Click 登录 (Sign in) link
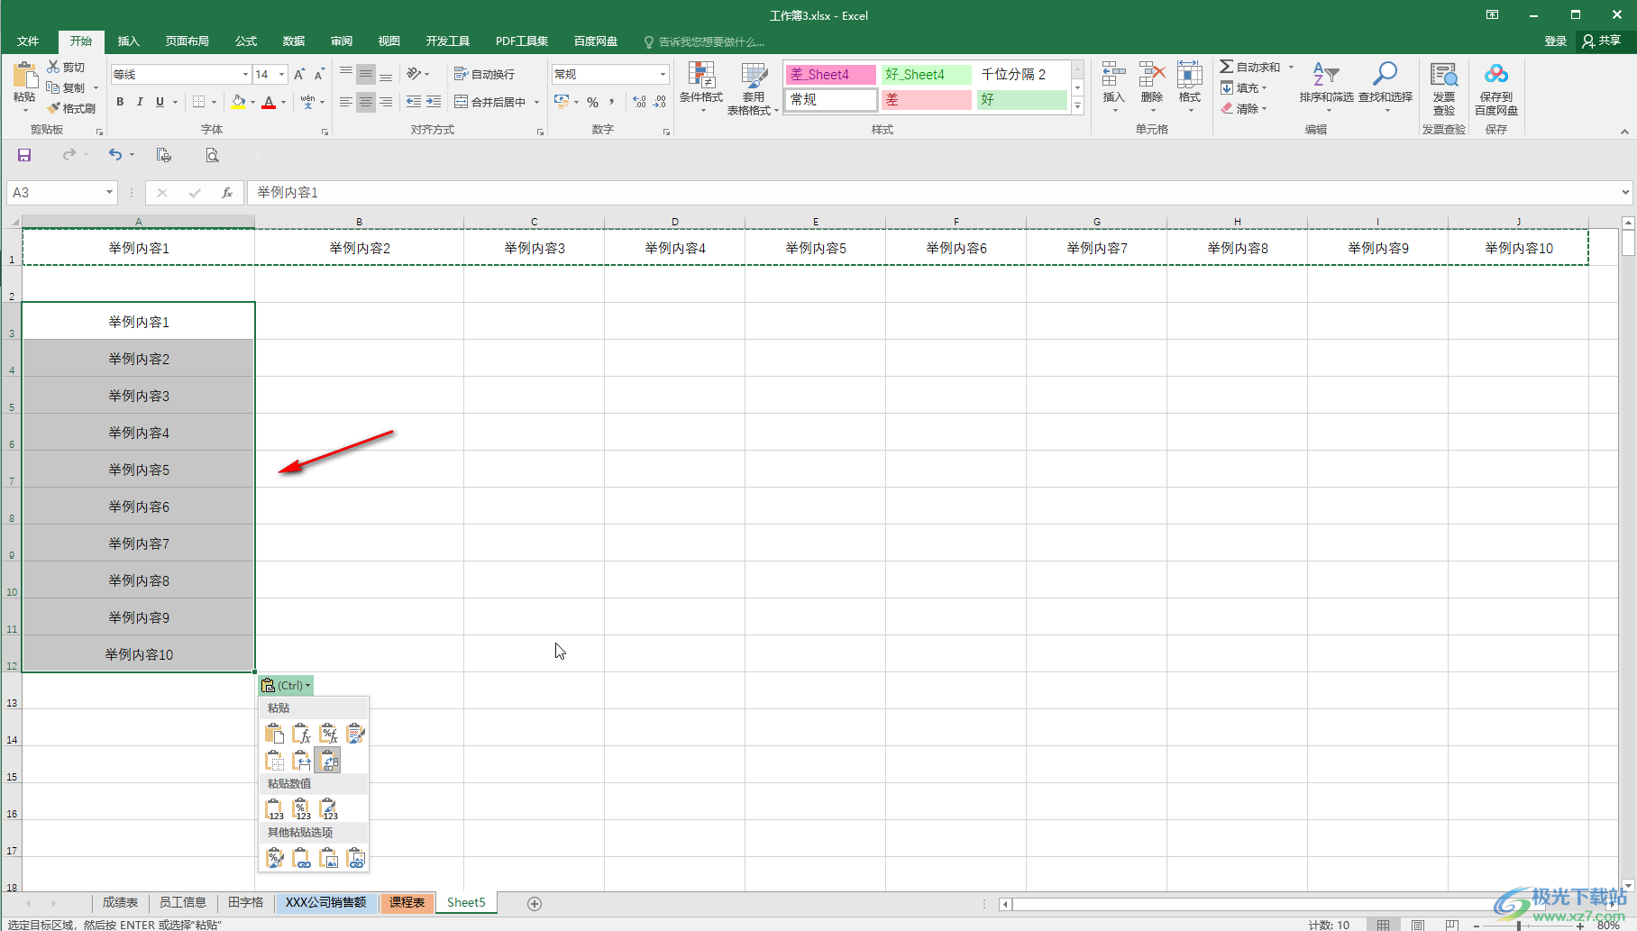 tap(1556, 41)
